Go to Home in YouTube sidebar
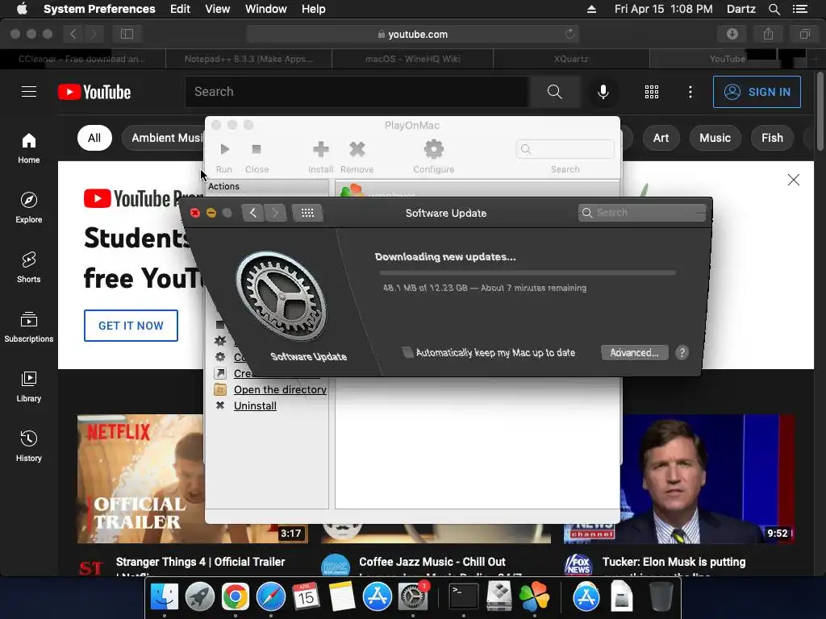Screen dimensions: 826x619 point(29,148)
